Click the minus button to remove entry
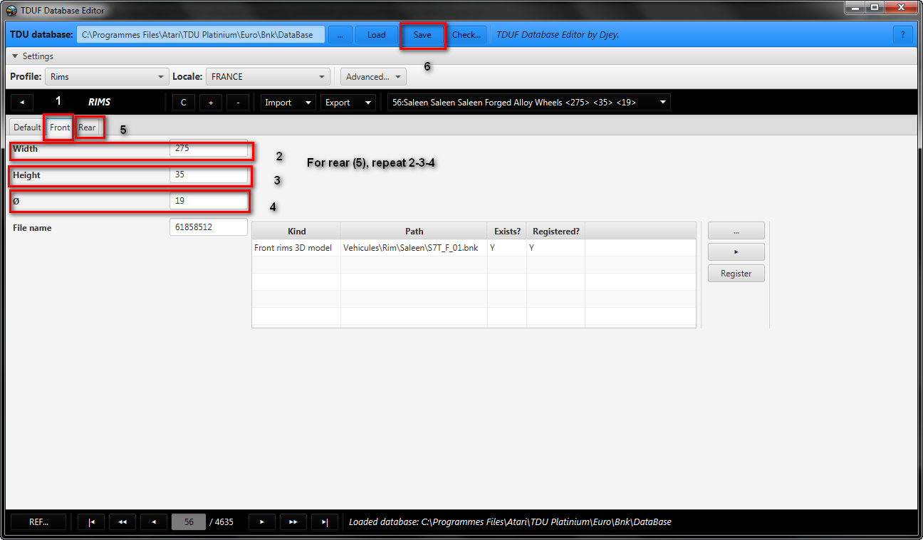 pos(237,103)
